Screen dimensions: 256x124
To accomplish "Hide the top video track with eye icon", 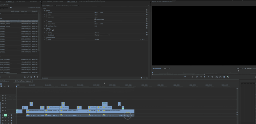I will tap(5, 95).
